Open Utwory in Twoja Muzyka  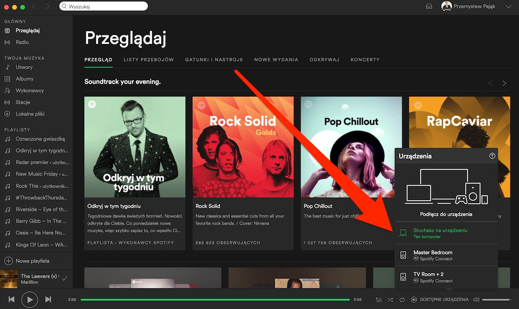(x=24, y=67)
